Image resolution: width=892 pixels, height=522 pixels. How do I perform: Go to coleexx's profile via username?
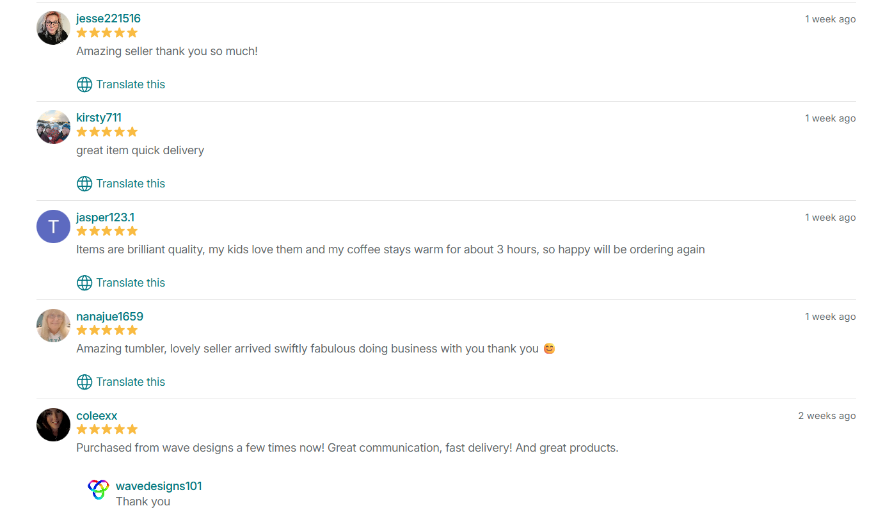coord(97,415)
